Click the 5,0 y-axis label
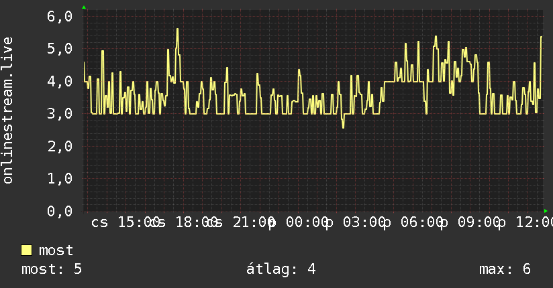Image resolution: width=553 pixels, height=288 pixels. tap(60, 49)
